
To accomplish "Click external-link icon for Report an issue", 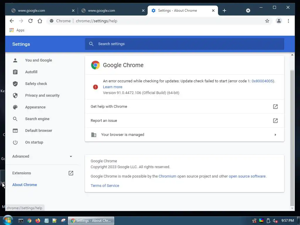I will [x=275, y=120].
